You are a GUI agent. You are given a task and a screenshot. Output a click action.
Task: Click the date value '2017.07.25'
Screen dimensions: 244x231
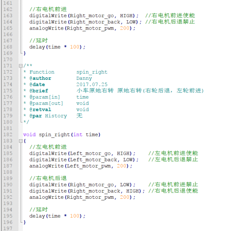pyautogui.click(x=92, y=85)
